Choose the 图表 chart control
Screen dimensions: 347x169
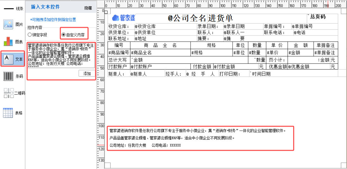[x=13, y=42]
